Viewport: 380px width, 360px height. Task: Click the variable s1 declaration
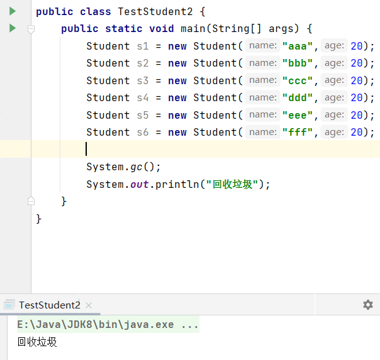click(142, 46)
